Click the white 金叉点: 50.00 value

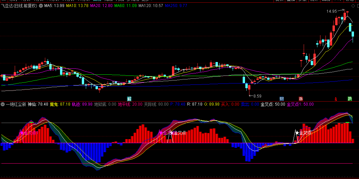(273, 104)
